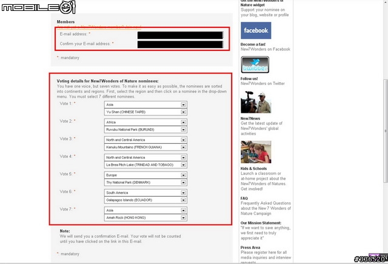Click the Follow us! link

point(249,78)
